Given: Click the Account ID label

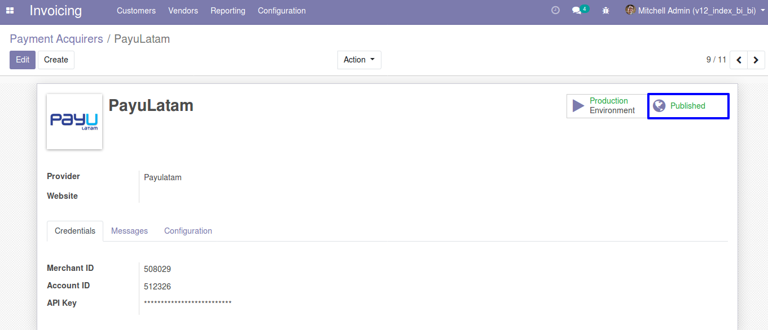Looking at the screenshot, I should tap(68, 286).
